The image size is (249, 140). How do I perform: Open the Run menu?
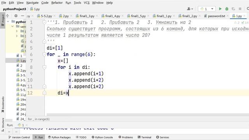point(68,3)
